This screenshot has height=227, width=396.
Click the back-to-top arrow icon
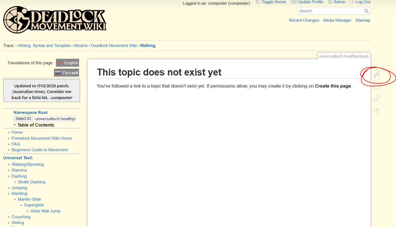click(x=377, y=111)
